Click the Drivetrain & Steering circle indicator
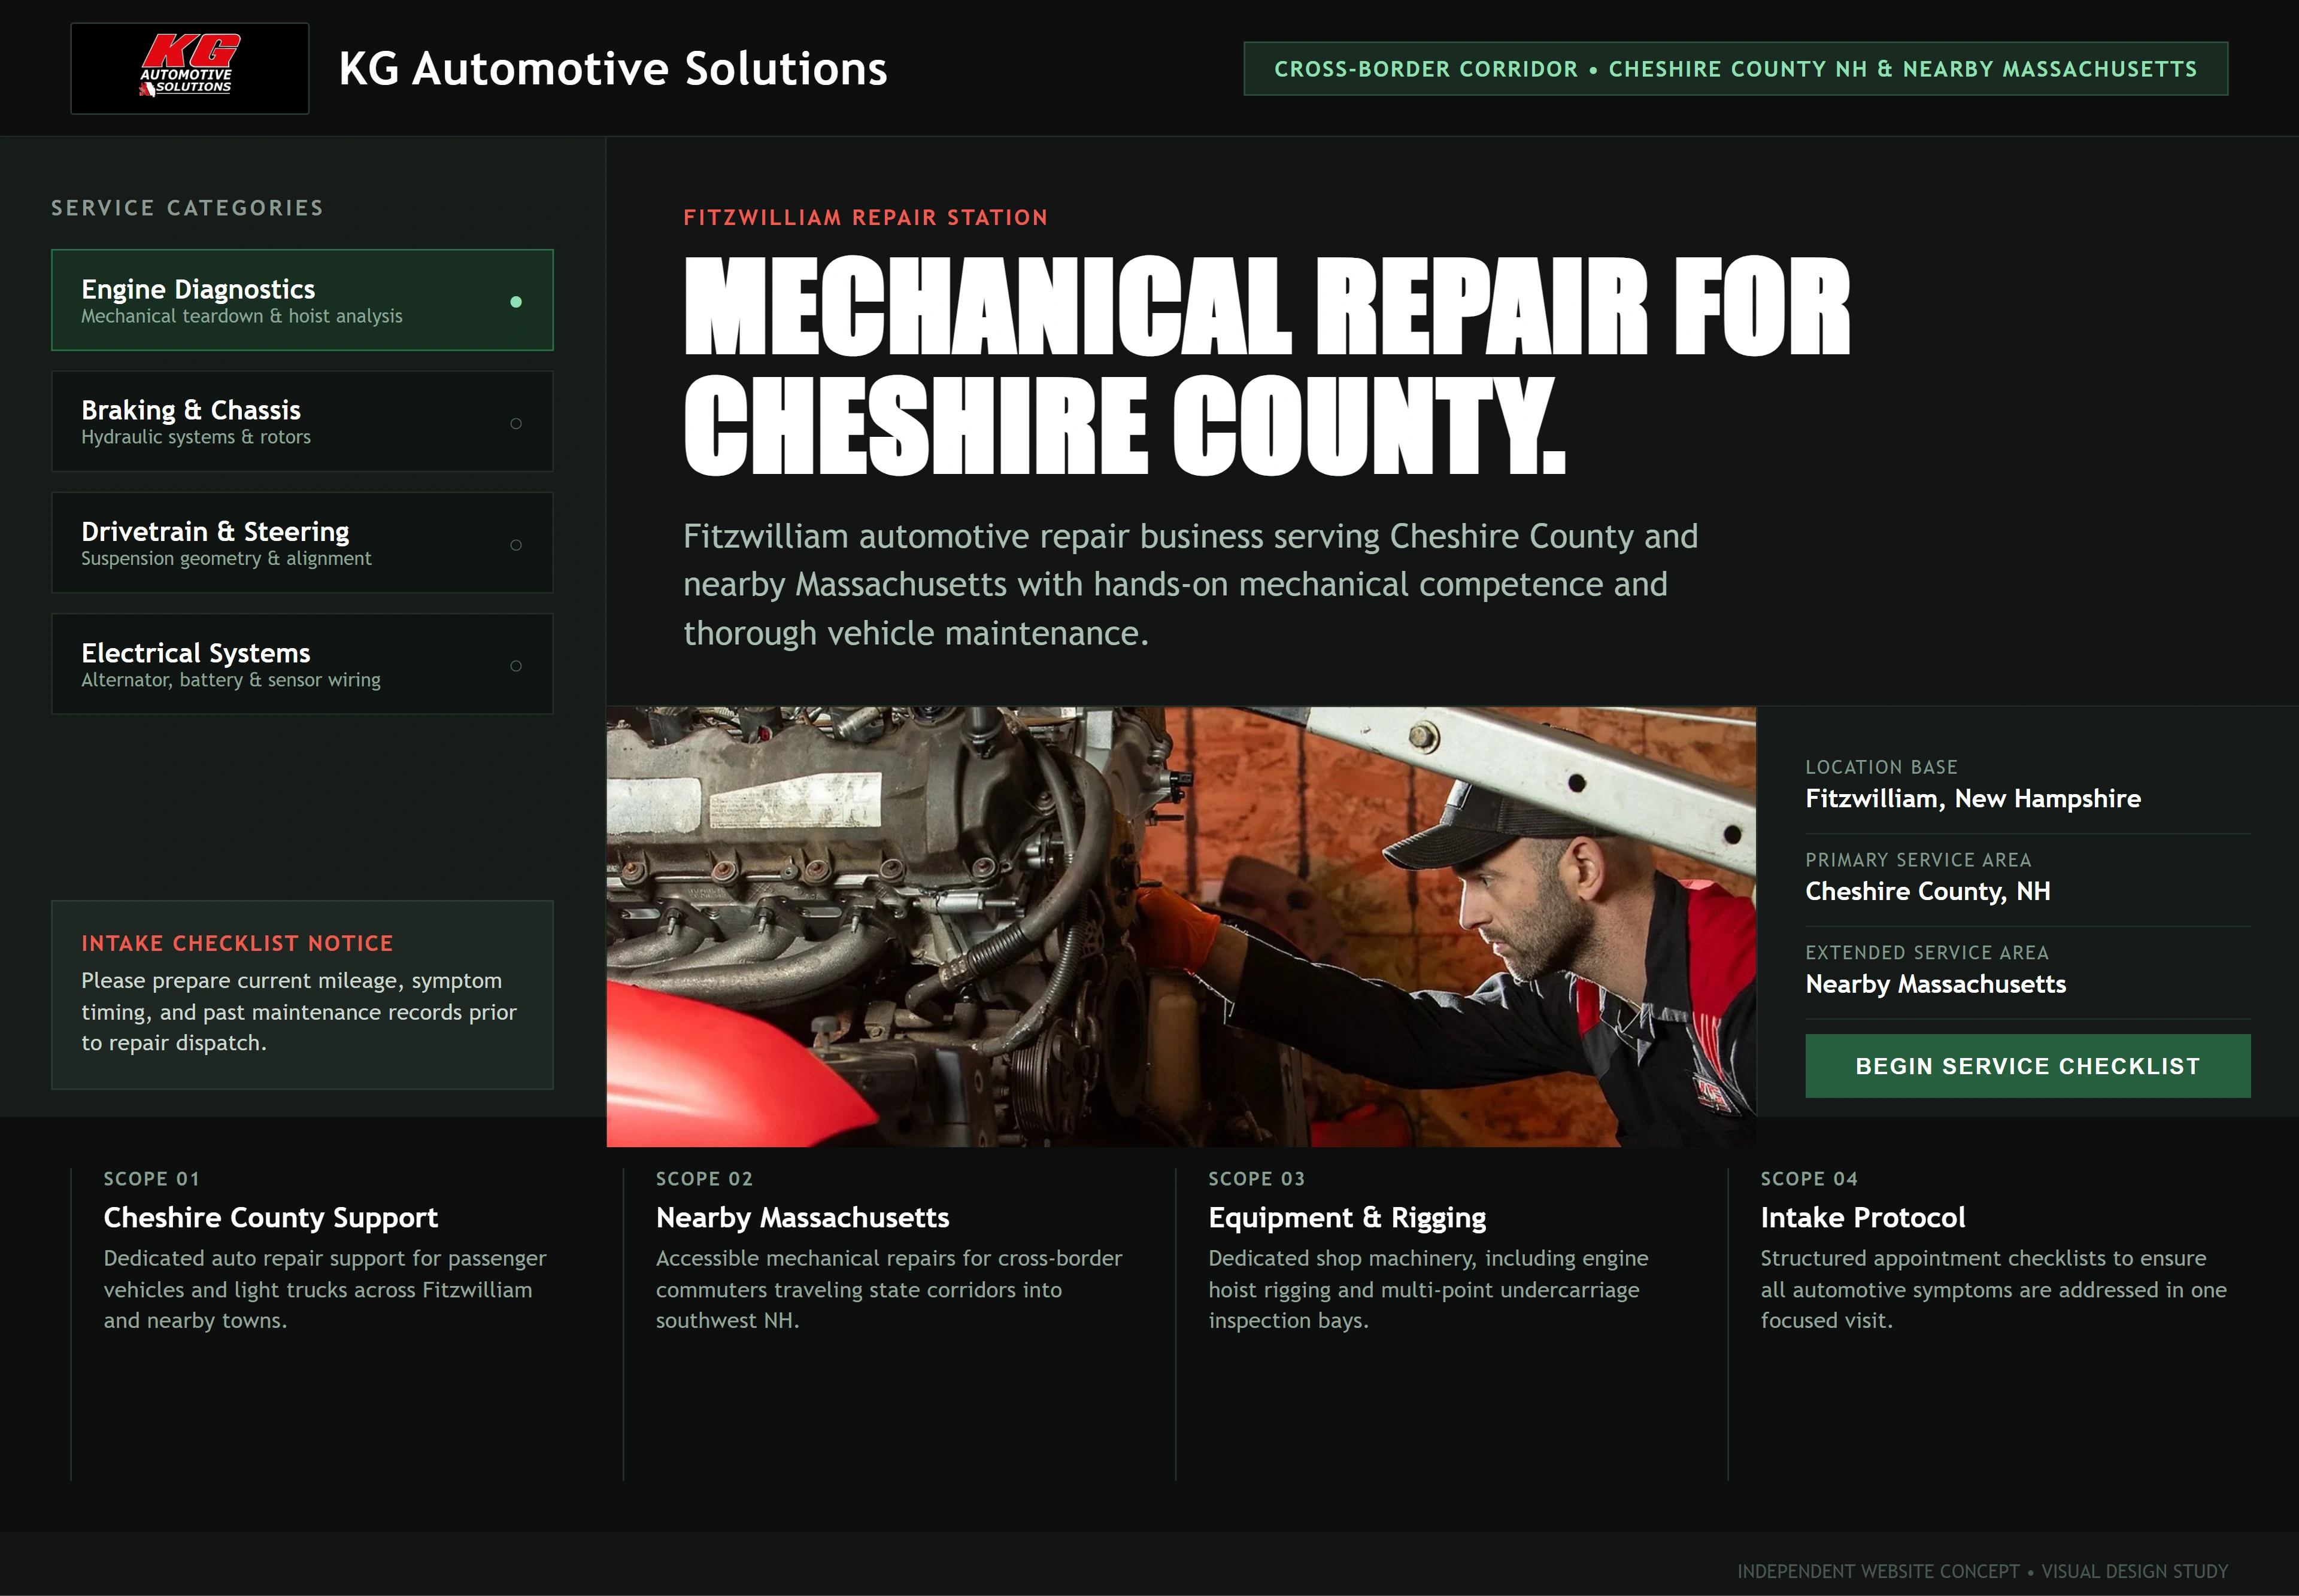This screenshot has width=2299, height=1596. [516, 545]
